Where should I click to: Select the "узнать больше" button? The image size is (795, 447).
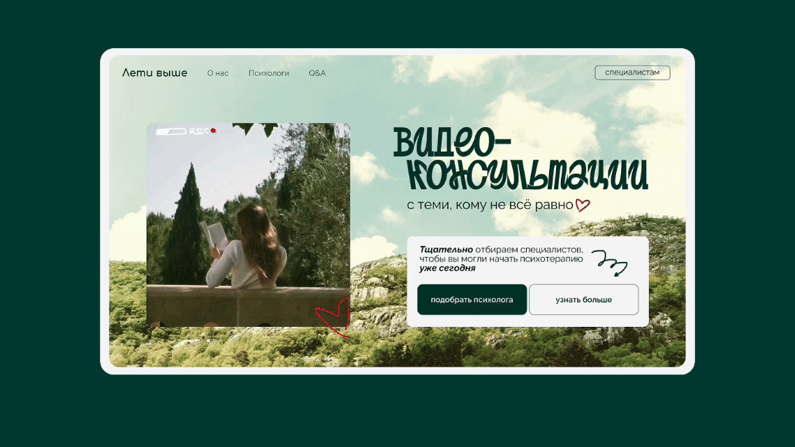point(583,300)
